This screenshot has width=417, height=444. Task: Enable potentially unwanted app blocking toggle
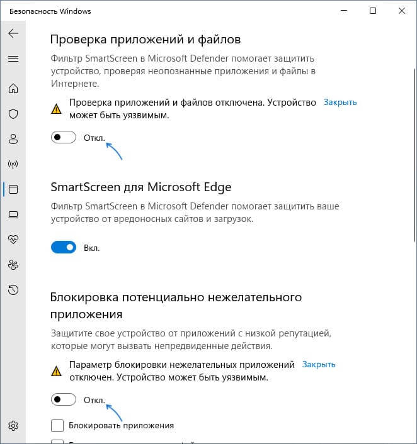click(x=64, y=399)
